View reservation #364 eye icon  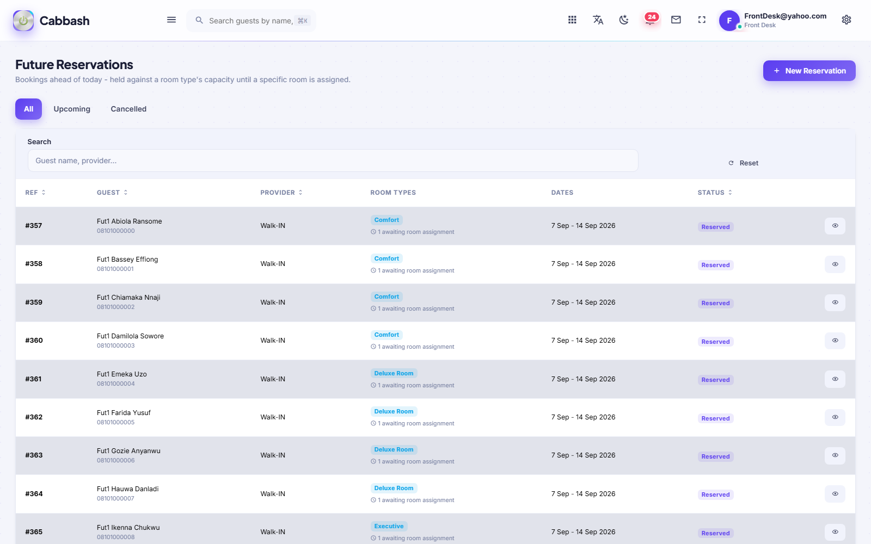point(835,494)
